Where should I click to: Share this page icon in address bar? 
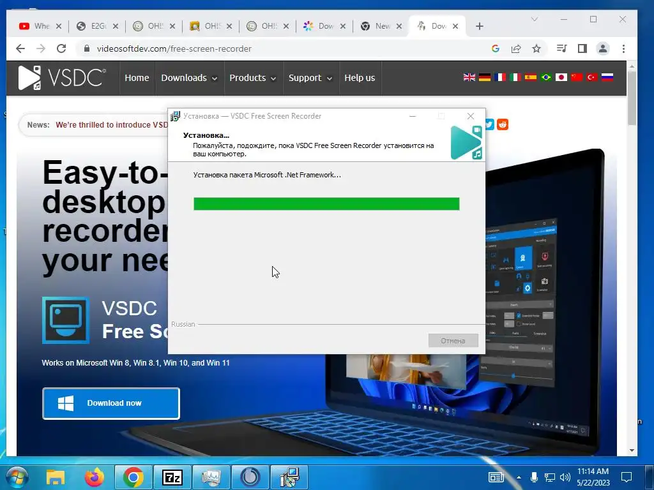pyautogui.click(x=516, y=48)
